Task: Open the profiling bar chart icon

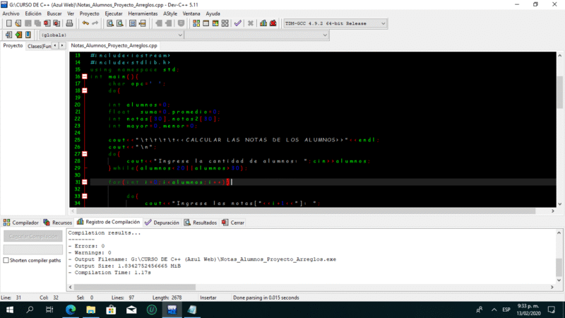Action: click(263, 23)
